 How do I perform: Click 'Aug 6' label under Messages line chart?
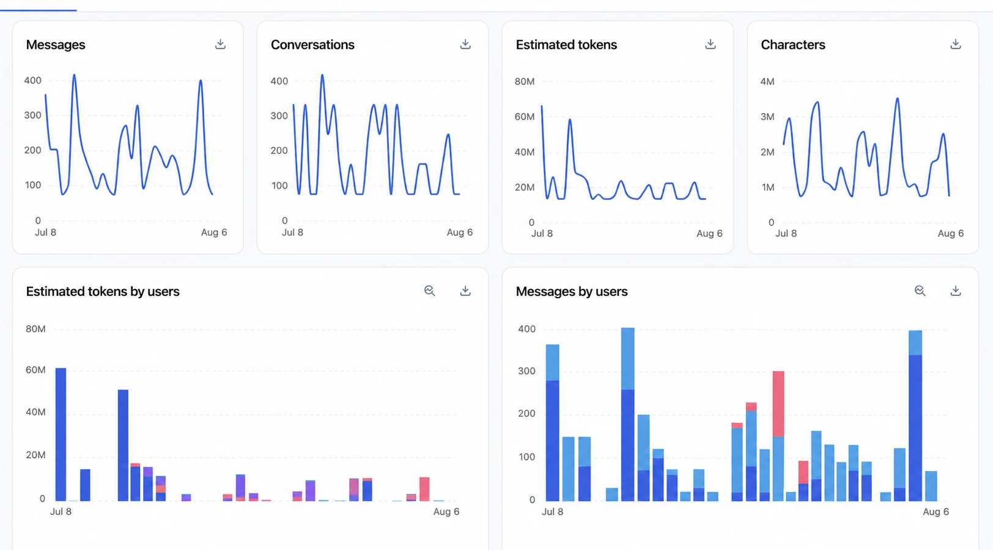(x=214, y=232)
